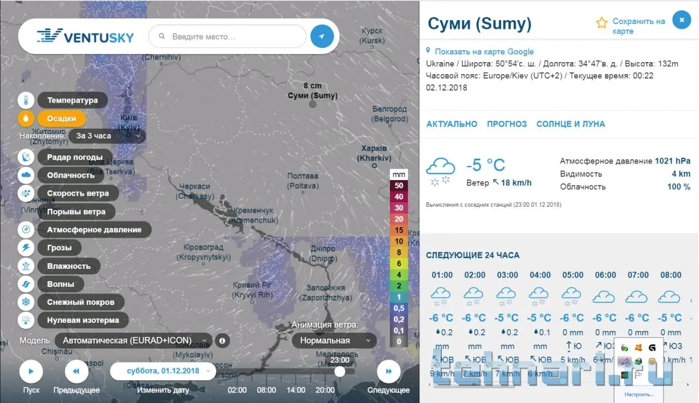Jump to 08:00 on the timeline
Image resolution: width=699 pixels, height=403 pixels.
tap(266, 390)
